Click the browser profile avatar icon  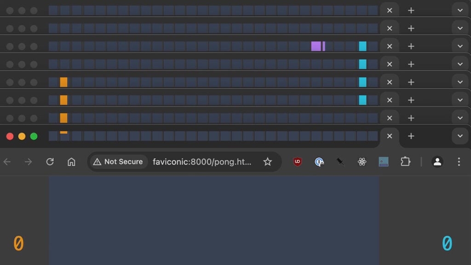[x=437, y=161]
